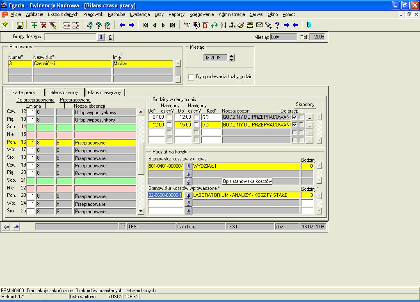Image resolution: width=420 pixels, height=302 pixels.
Task: Toggle Tryb podawania liczby godzin checkbox
Action: pyautogui.click(x=191, y=77)
